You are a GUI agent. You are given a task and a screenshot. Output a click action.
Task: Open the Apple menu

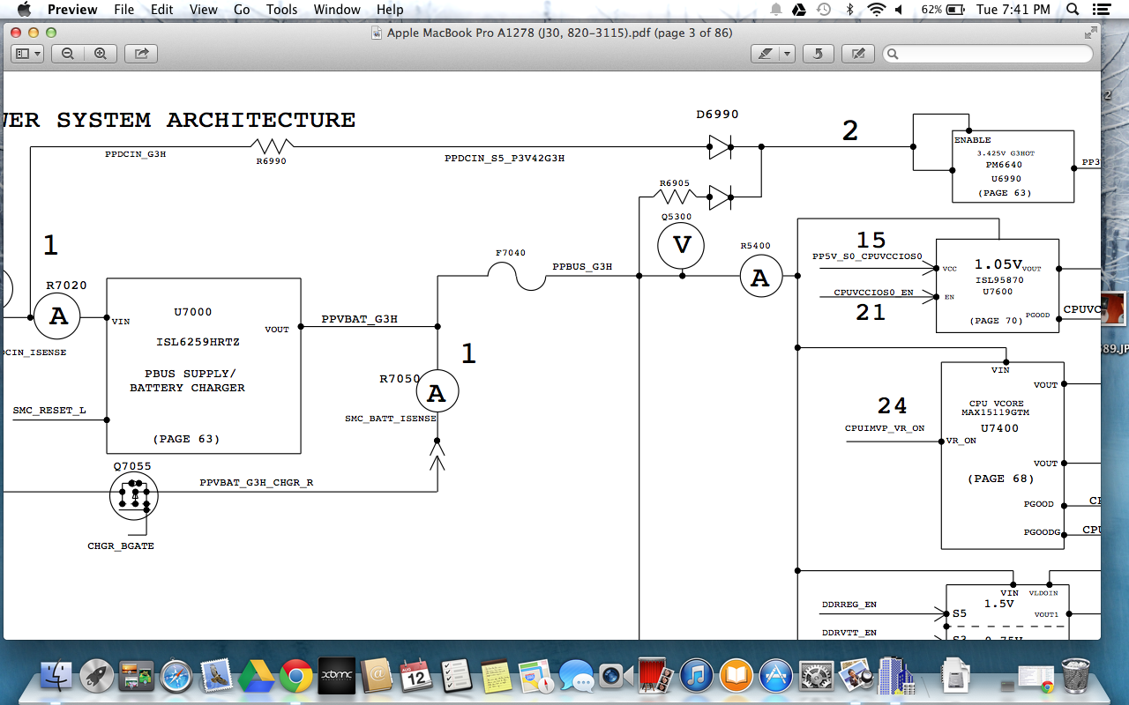[x=24, y=10]
